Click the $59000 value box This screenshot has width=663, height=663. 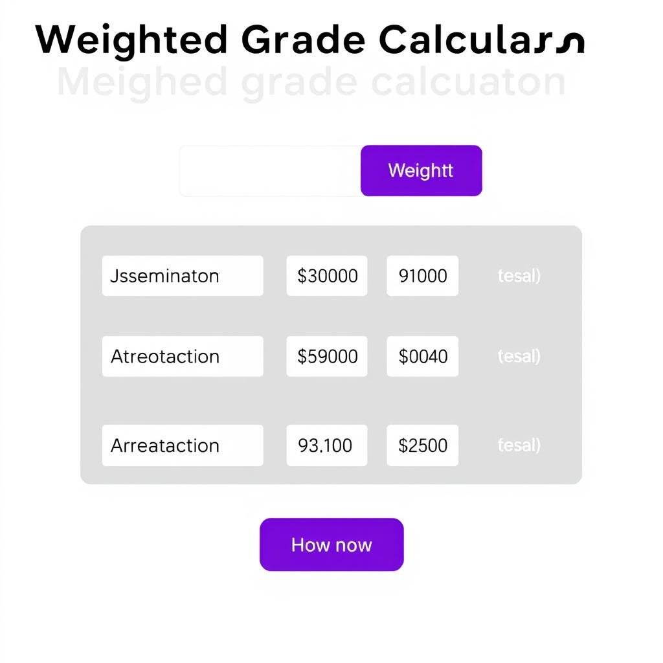point(326,355)
